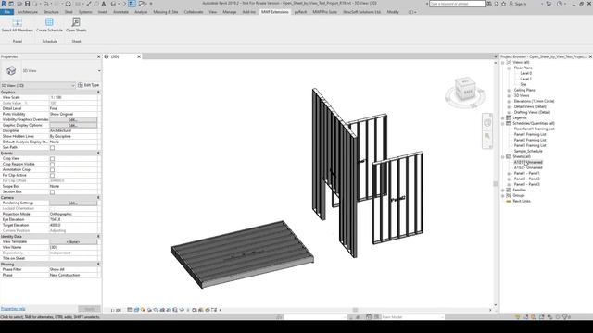The height and width of the screenshot is (333, 593).
Task: Select Level 0 floor plan in Project Browser
Action: click(525, 74)
